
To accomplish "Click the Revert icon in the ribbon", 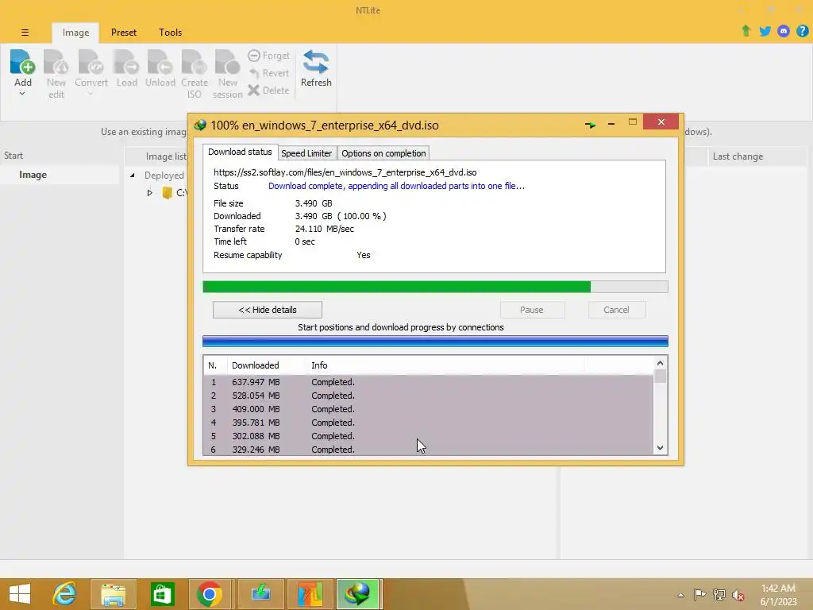I will click(x=254, y=73).
